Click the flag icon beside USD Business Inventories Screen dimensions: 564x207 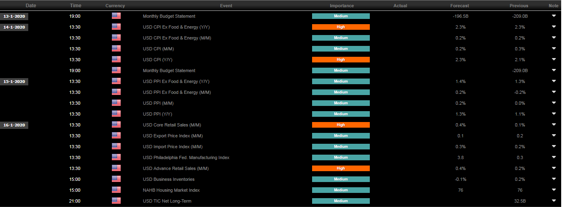(x=116, y=179)
